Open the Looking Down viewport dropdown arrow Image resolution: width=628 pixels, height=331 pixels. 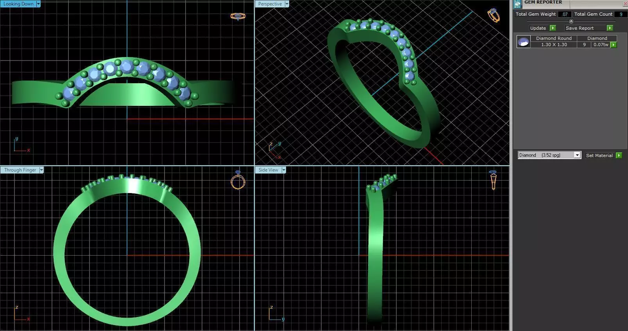tap(38, 4)
